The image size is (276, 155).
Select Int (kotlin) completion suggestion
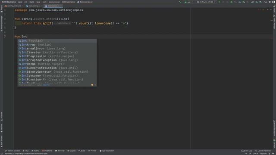[x=57, y=41]
